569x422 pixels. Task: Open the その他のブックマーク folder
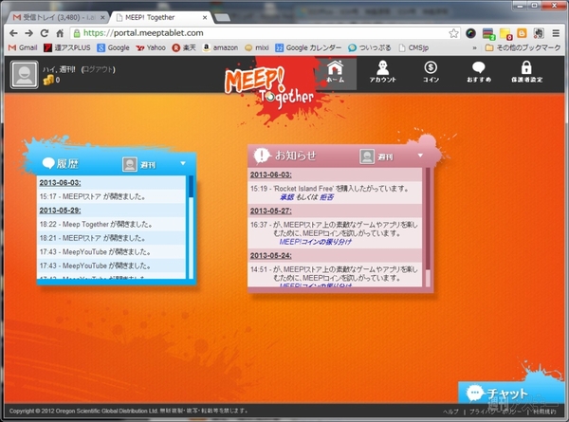523,47
